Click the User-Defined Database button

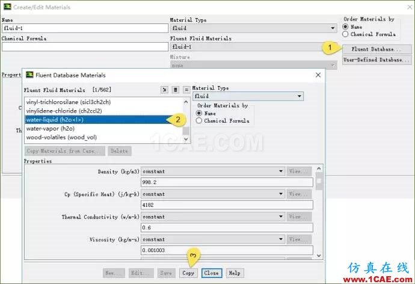377,60
